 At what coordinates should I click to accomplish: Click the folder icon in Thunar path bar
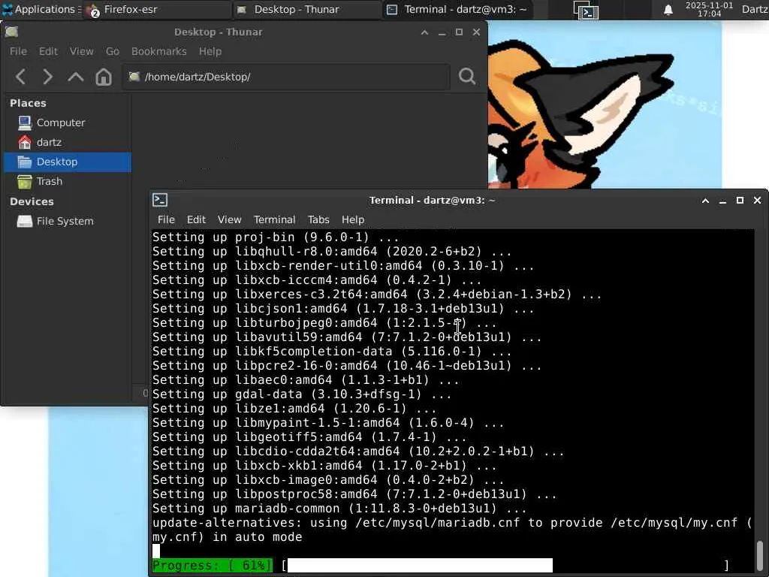click(x=134, y=77)
